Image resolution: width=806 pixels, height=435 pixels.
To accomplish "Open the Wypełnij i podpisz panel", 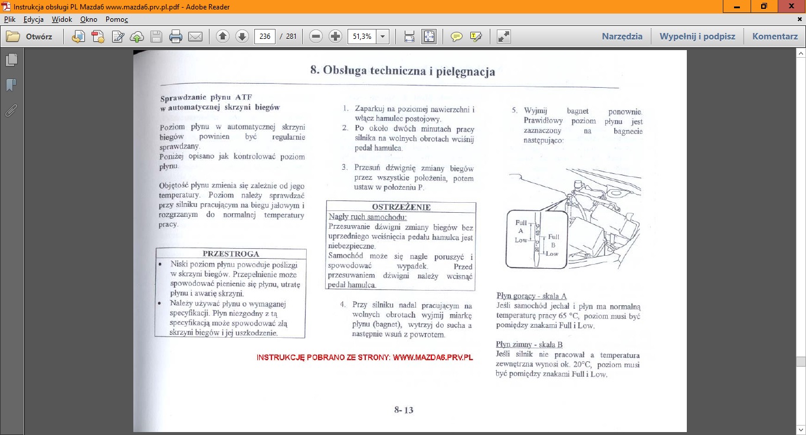I will tap(697, 37).
